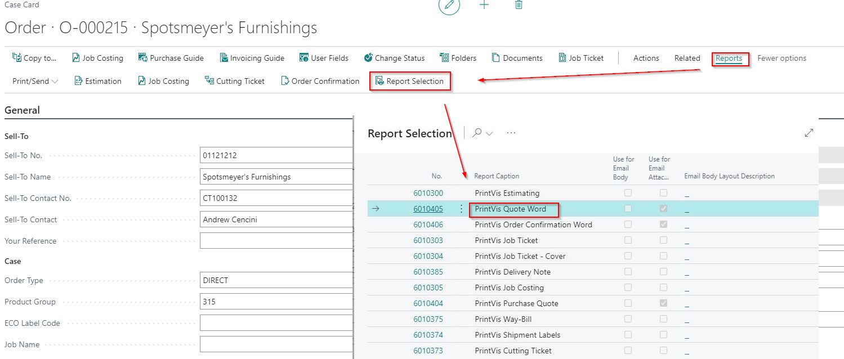Open Folders action
The height and width of the screenshot is (359, 844).
coord(458,58)
